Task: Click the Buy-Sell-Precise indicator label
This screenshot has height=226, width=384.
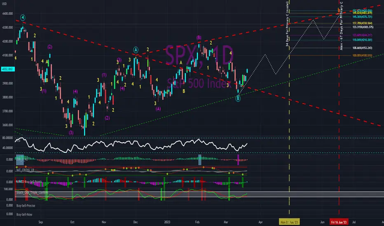Action: tap(26, 206)
